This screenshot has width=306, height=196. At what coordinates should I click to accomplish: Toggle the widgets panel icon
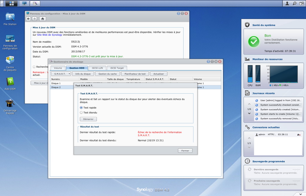302,3
